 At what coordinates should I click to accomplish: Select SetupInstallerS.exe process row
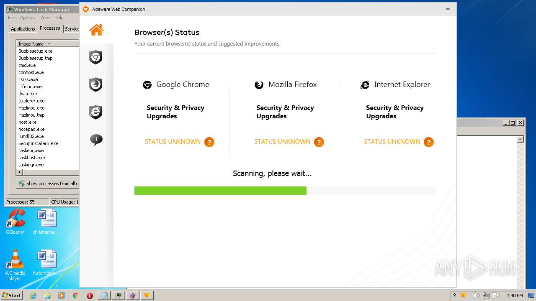(48, 143)
